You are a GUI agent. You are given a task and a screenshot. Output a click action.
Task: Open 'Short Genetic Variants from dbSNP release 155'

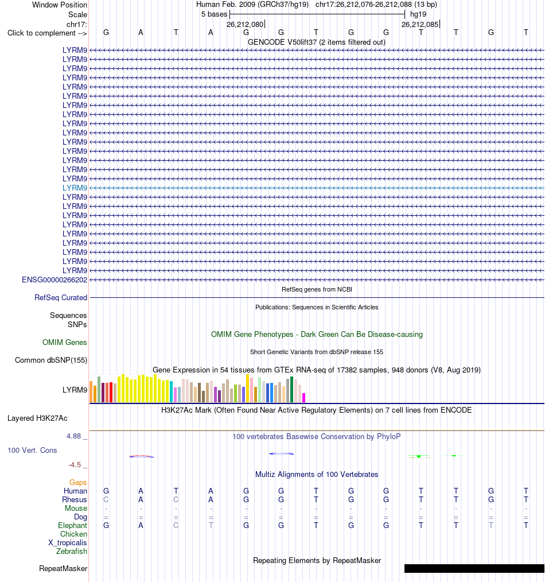(x=317, y=351)
